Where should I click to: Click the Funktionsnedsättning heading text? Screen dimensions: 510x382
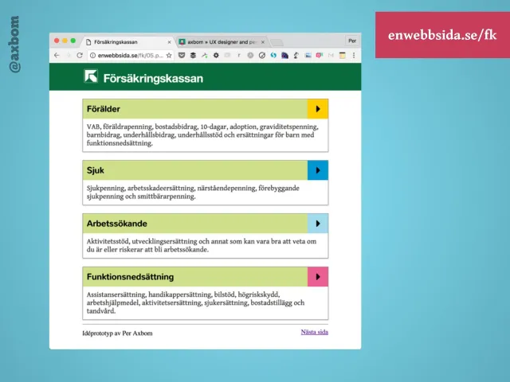(x=130, y=277)
